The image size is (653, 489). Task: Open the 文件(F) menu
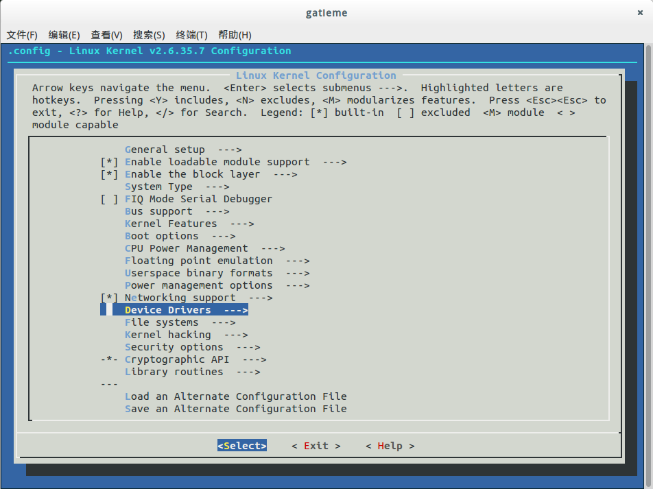tap(22, 35)
